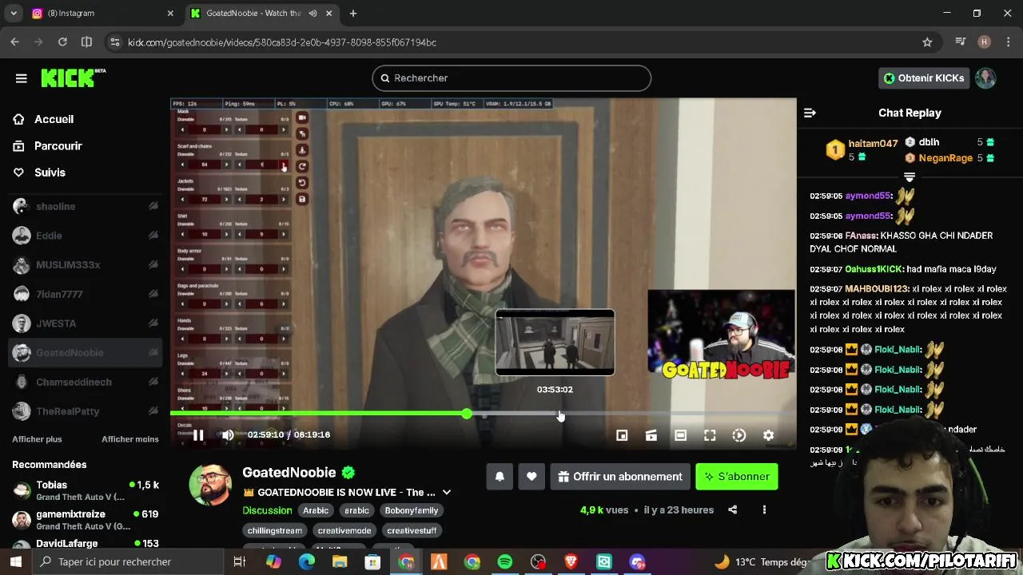
Task: Select the creativemode tag
Action: tap(344, 530)
